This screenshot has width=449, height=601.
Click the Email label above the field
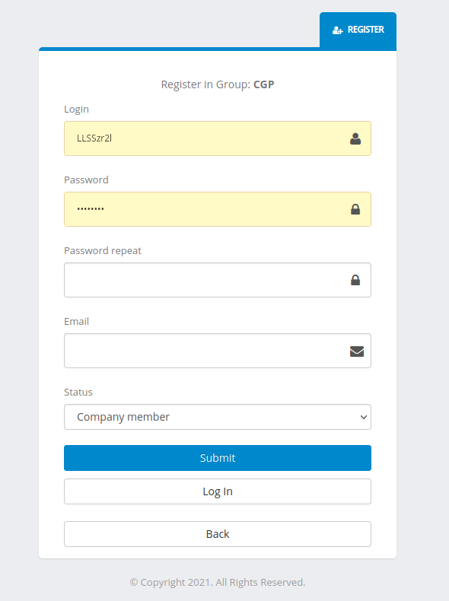click(76, 321)
